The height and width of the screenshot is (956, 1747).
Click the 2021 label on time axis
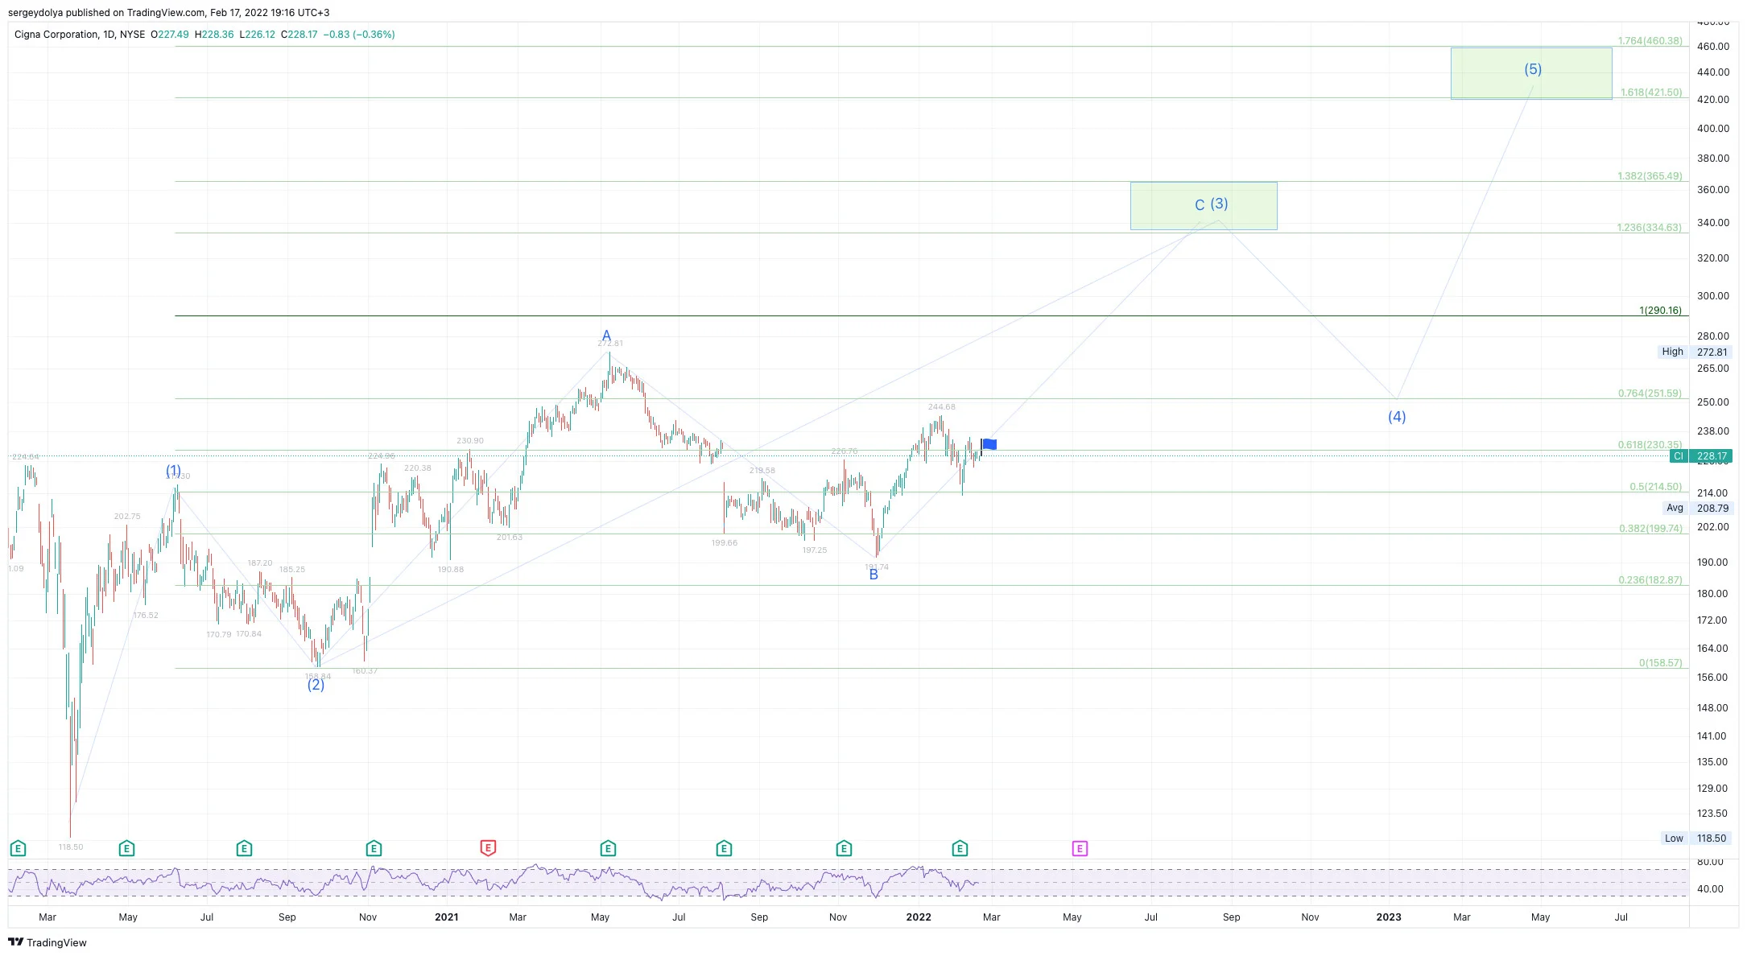point(446,917)
